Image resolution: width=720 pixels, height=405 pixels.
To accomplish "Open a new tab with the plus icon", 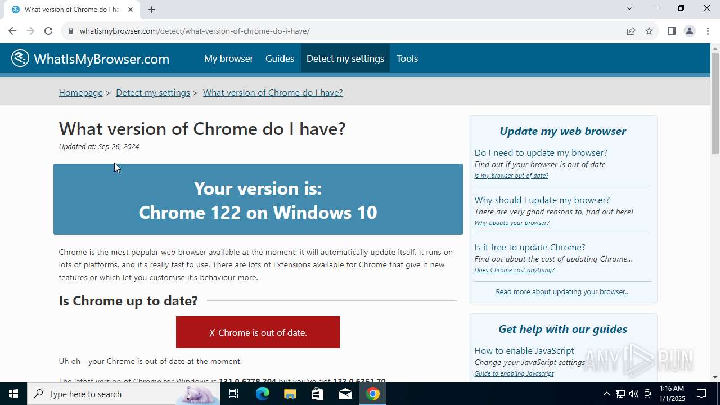I will click(152, 10).
